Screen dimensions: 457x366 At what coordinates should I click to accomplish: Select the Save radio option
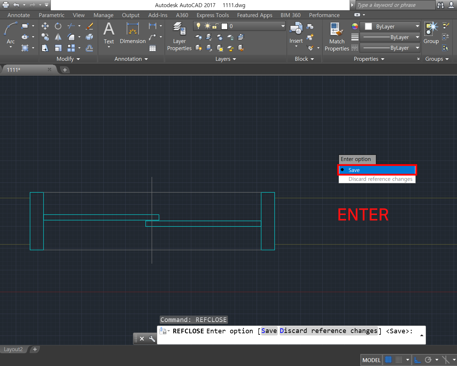tap(377, 170)
